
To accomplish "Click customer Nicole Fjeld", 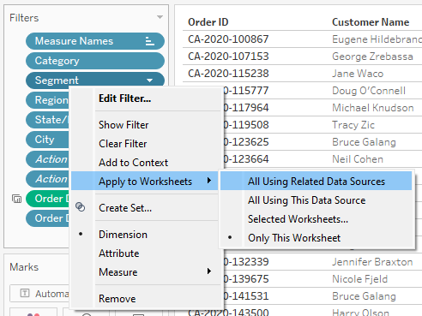I will (x=359, y=279).
